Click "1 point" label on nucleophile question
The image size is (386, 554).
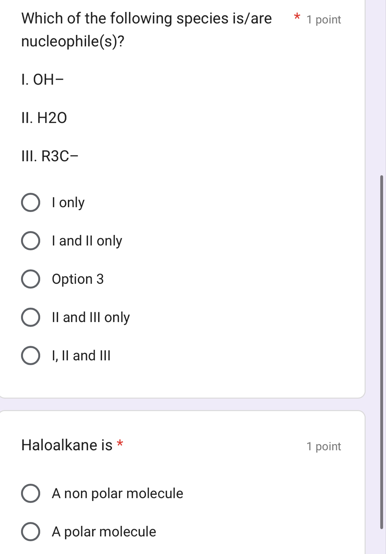(x=324, y=20)
